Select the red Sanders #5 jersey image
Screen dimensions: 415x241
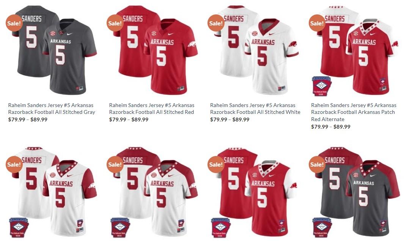point(153,50)
